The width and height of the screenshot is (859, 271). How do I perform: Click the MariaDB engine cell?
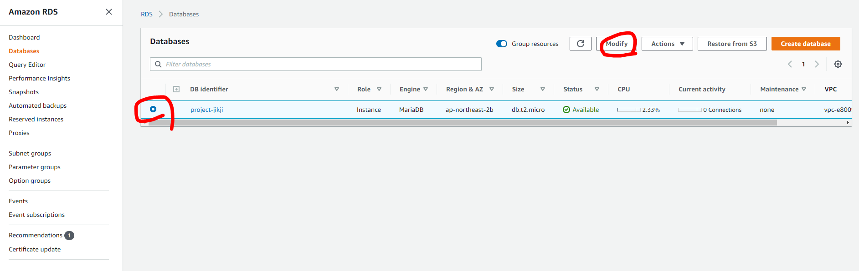411,110
